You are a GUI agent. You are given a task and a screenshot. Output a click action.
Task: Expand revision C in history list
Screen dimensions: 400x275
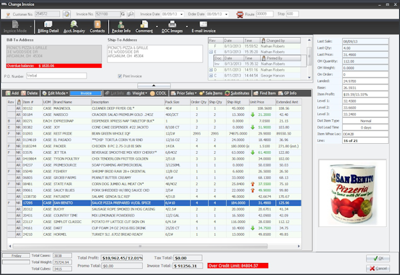[211, 75]
